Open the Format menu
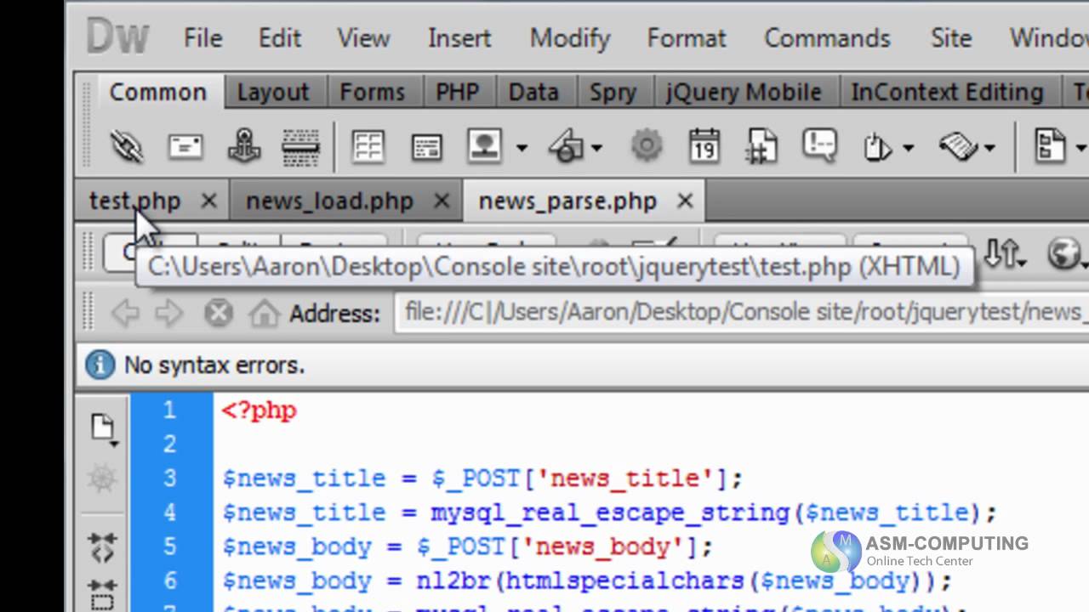Screen dimensions: 1089x612 coord(687,38)
